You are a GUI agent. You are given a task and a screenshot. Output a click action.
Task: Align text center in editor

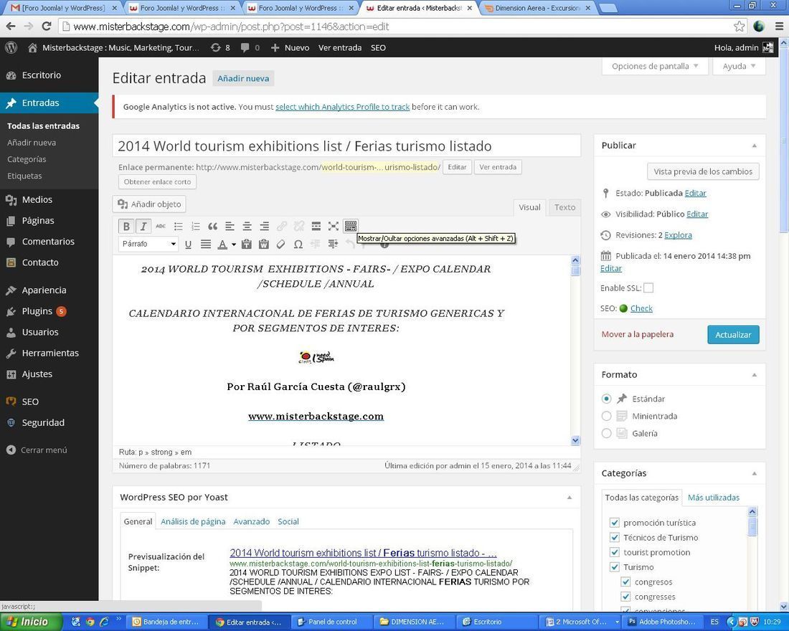click(x=247, y=227)
